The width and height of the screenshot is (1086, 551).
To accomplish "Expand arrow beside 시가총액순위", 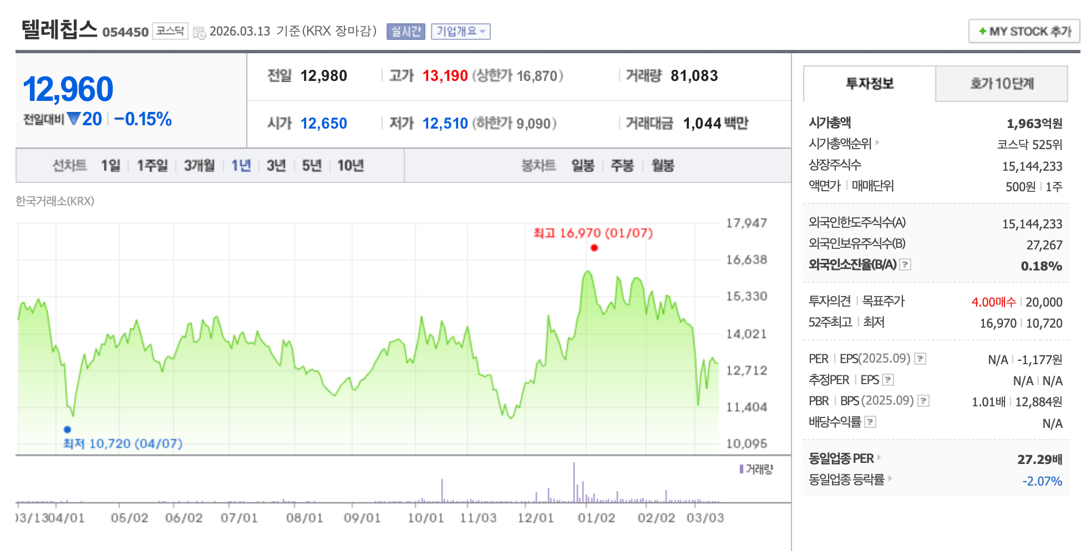I will (877, 142).
